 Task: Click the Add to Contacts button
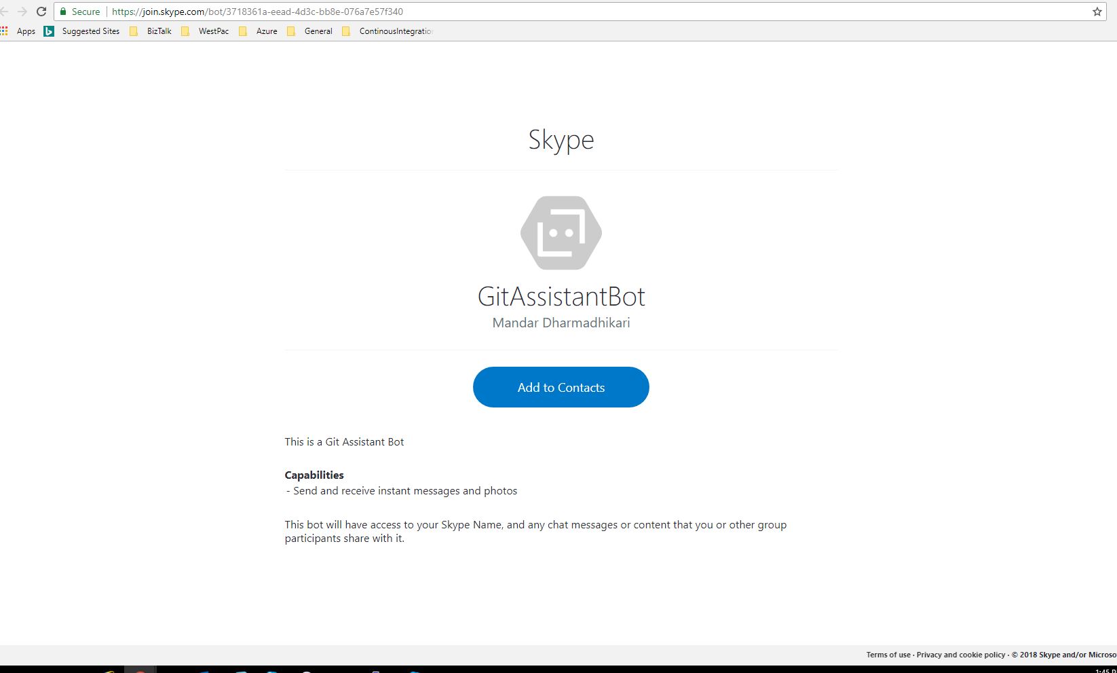[561, 387]
